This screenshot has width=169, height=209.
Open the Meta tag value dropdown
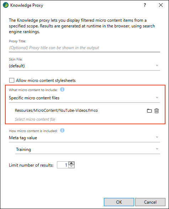84,138
